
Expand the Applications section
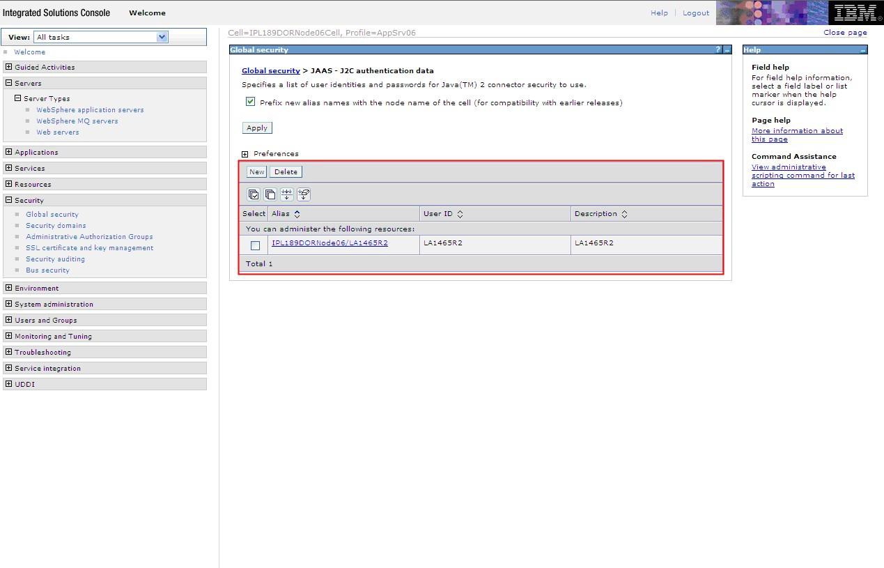8,152
